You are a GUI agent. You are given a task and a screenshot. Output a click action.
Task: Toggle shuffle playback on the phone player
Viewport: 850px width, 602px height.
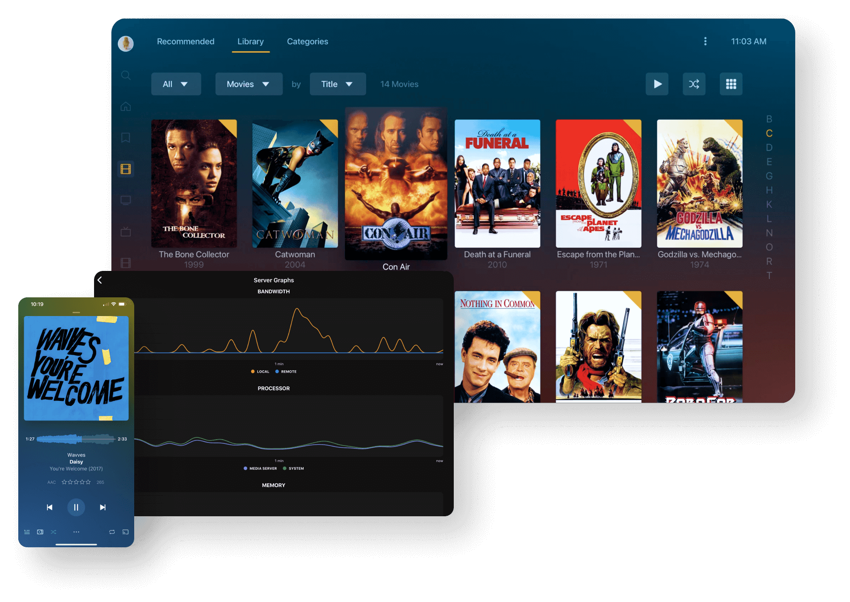(53, 532)
